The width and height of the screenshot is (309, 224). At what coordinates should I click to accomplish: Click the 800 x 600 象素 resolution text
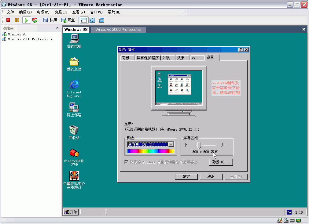(x=205, y=152)
